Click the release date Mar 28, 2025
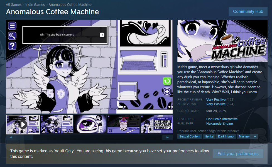 (216, 111)
